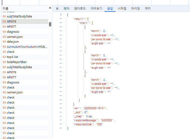Click the request list scrollbar thumb
The height and width of the screenshot is (139, 190).
coord(50,24)
